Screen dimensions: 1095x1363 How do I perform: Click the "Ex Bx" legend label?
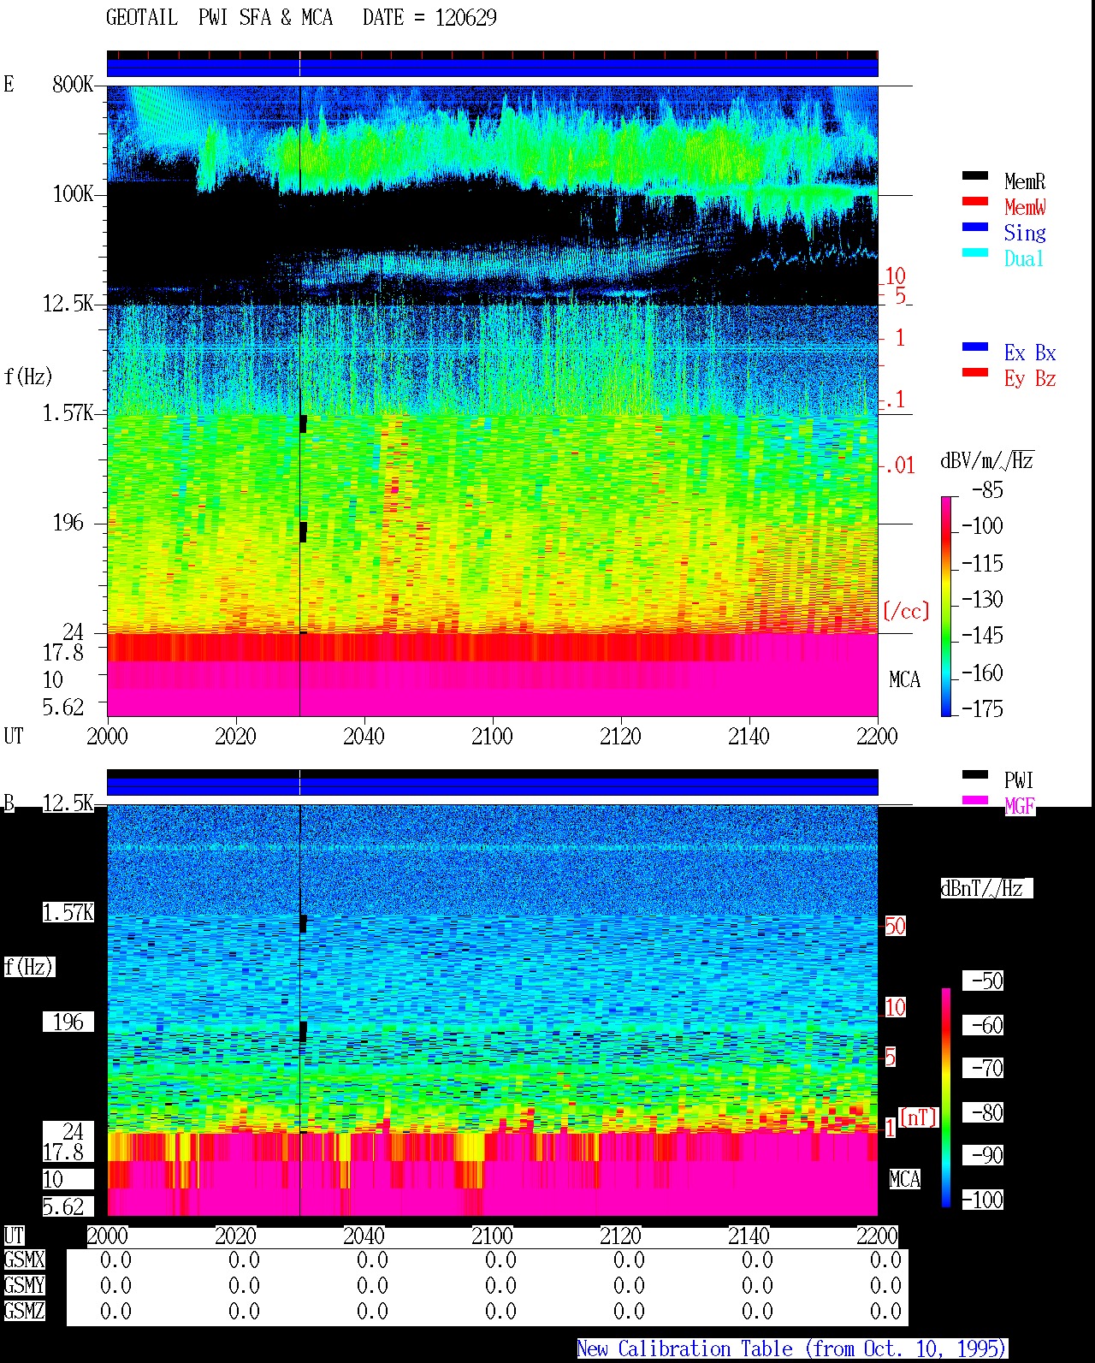pyautogui.click(x=1030, y=353)
